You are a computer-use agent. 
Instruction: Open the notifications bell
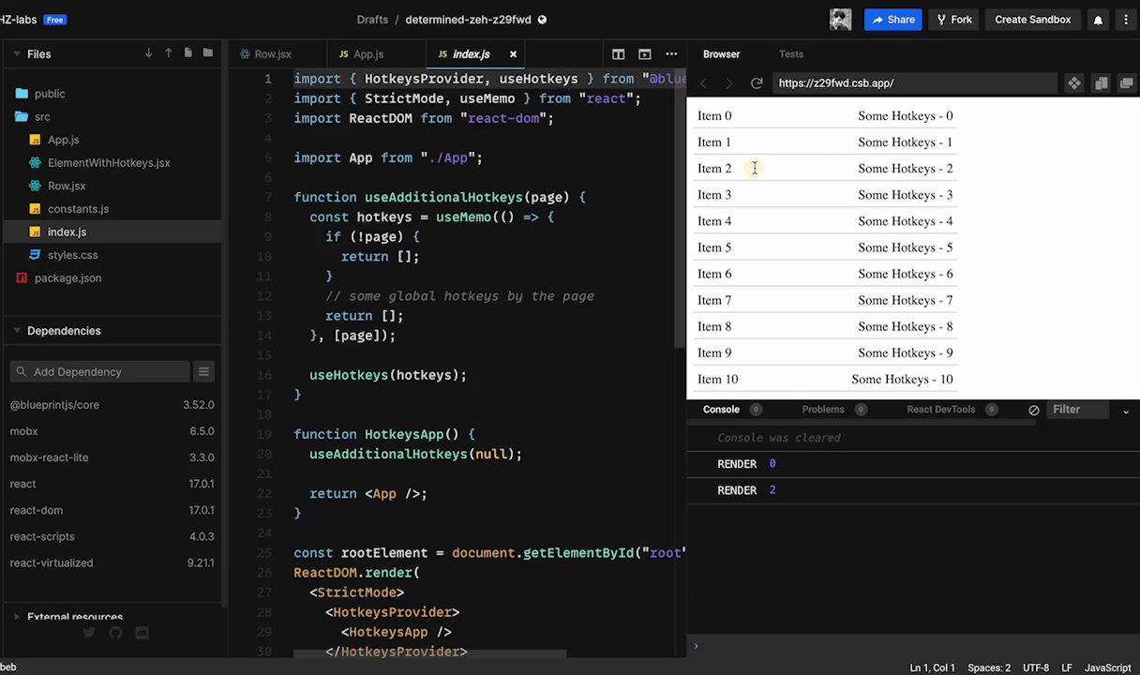1098,20
